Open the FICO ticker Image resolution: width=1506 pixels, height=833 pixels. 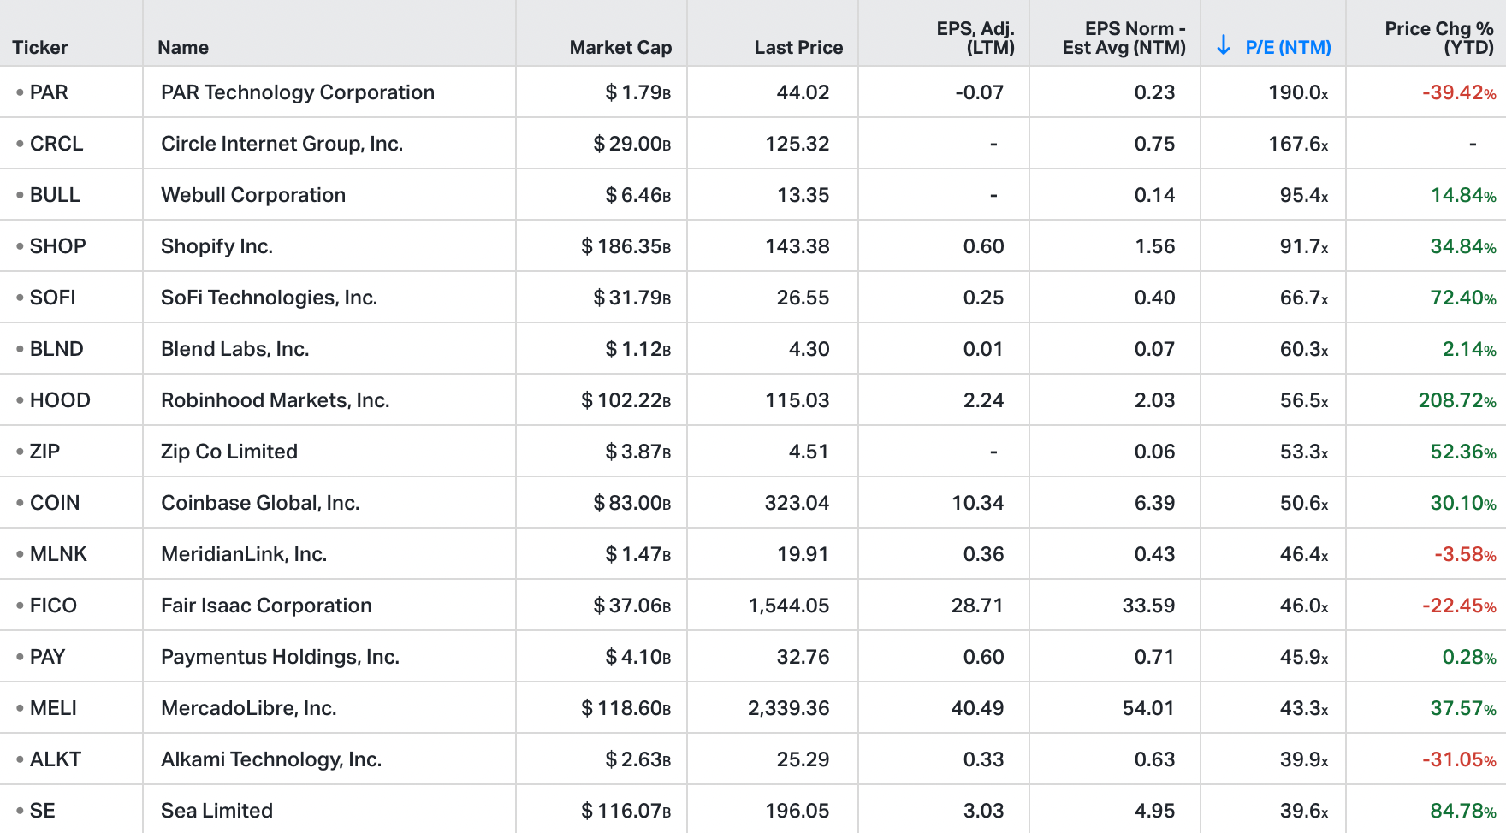(x=53, y=606)
